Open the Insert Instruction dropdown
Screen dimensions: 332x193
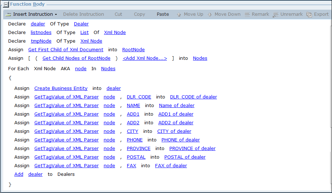31,14
